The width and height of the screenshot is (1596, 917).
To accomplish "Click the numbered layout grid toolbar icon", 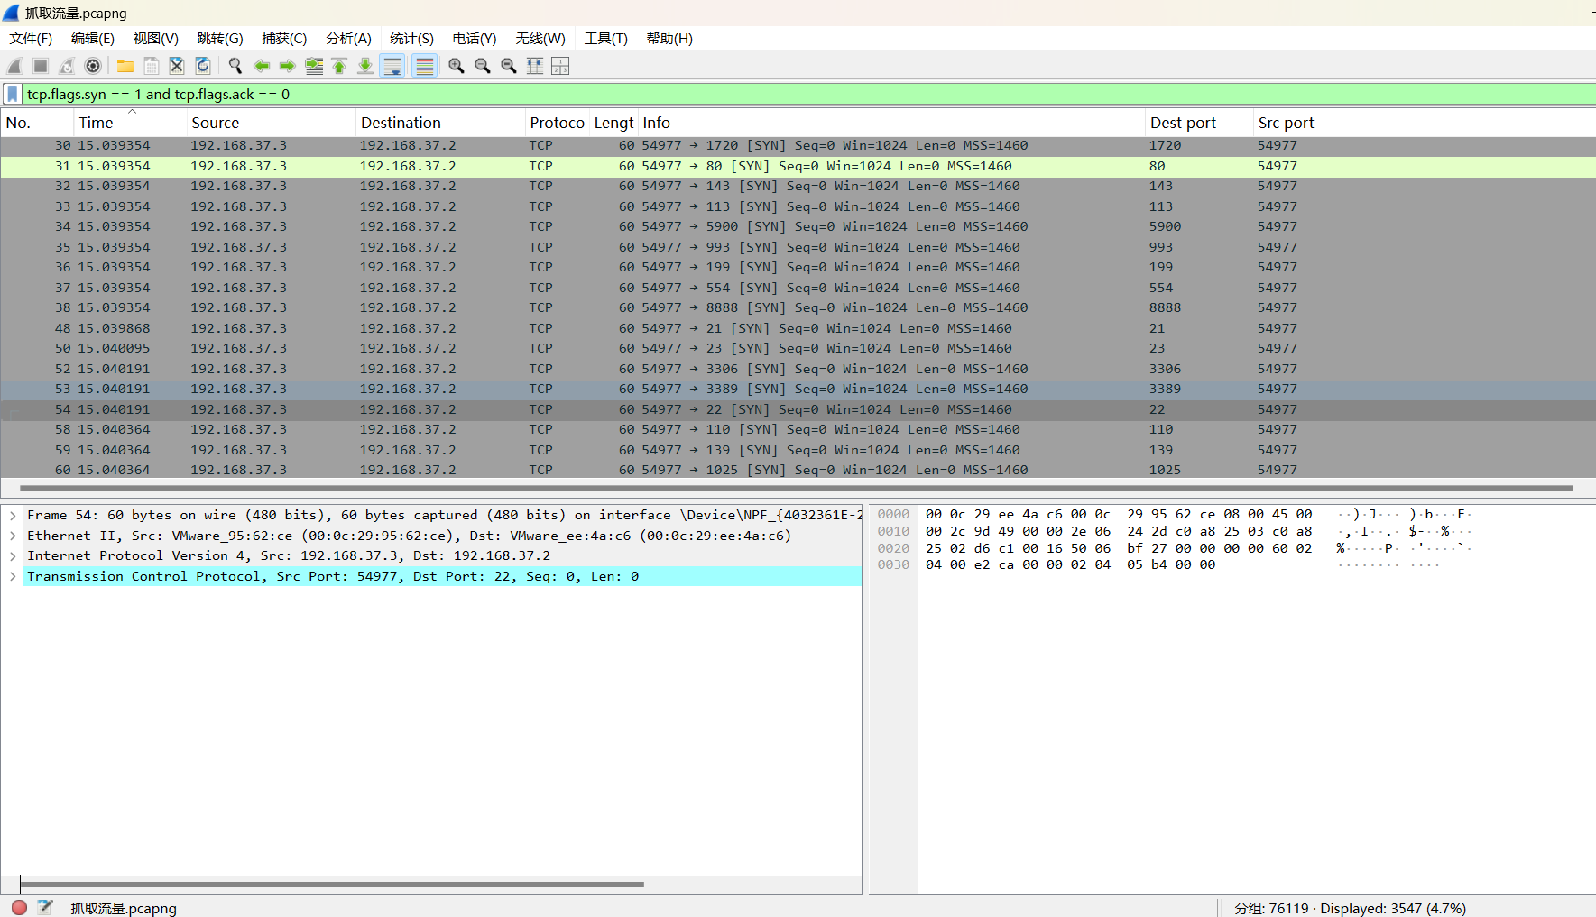I will (560, 66).
